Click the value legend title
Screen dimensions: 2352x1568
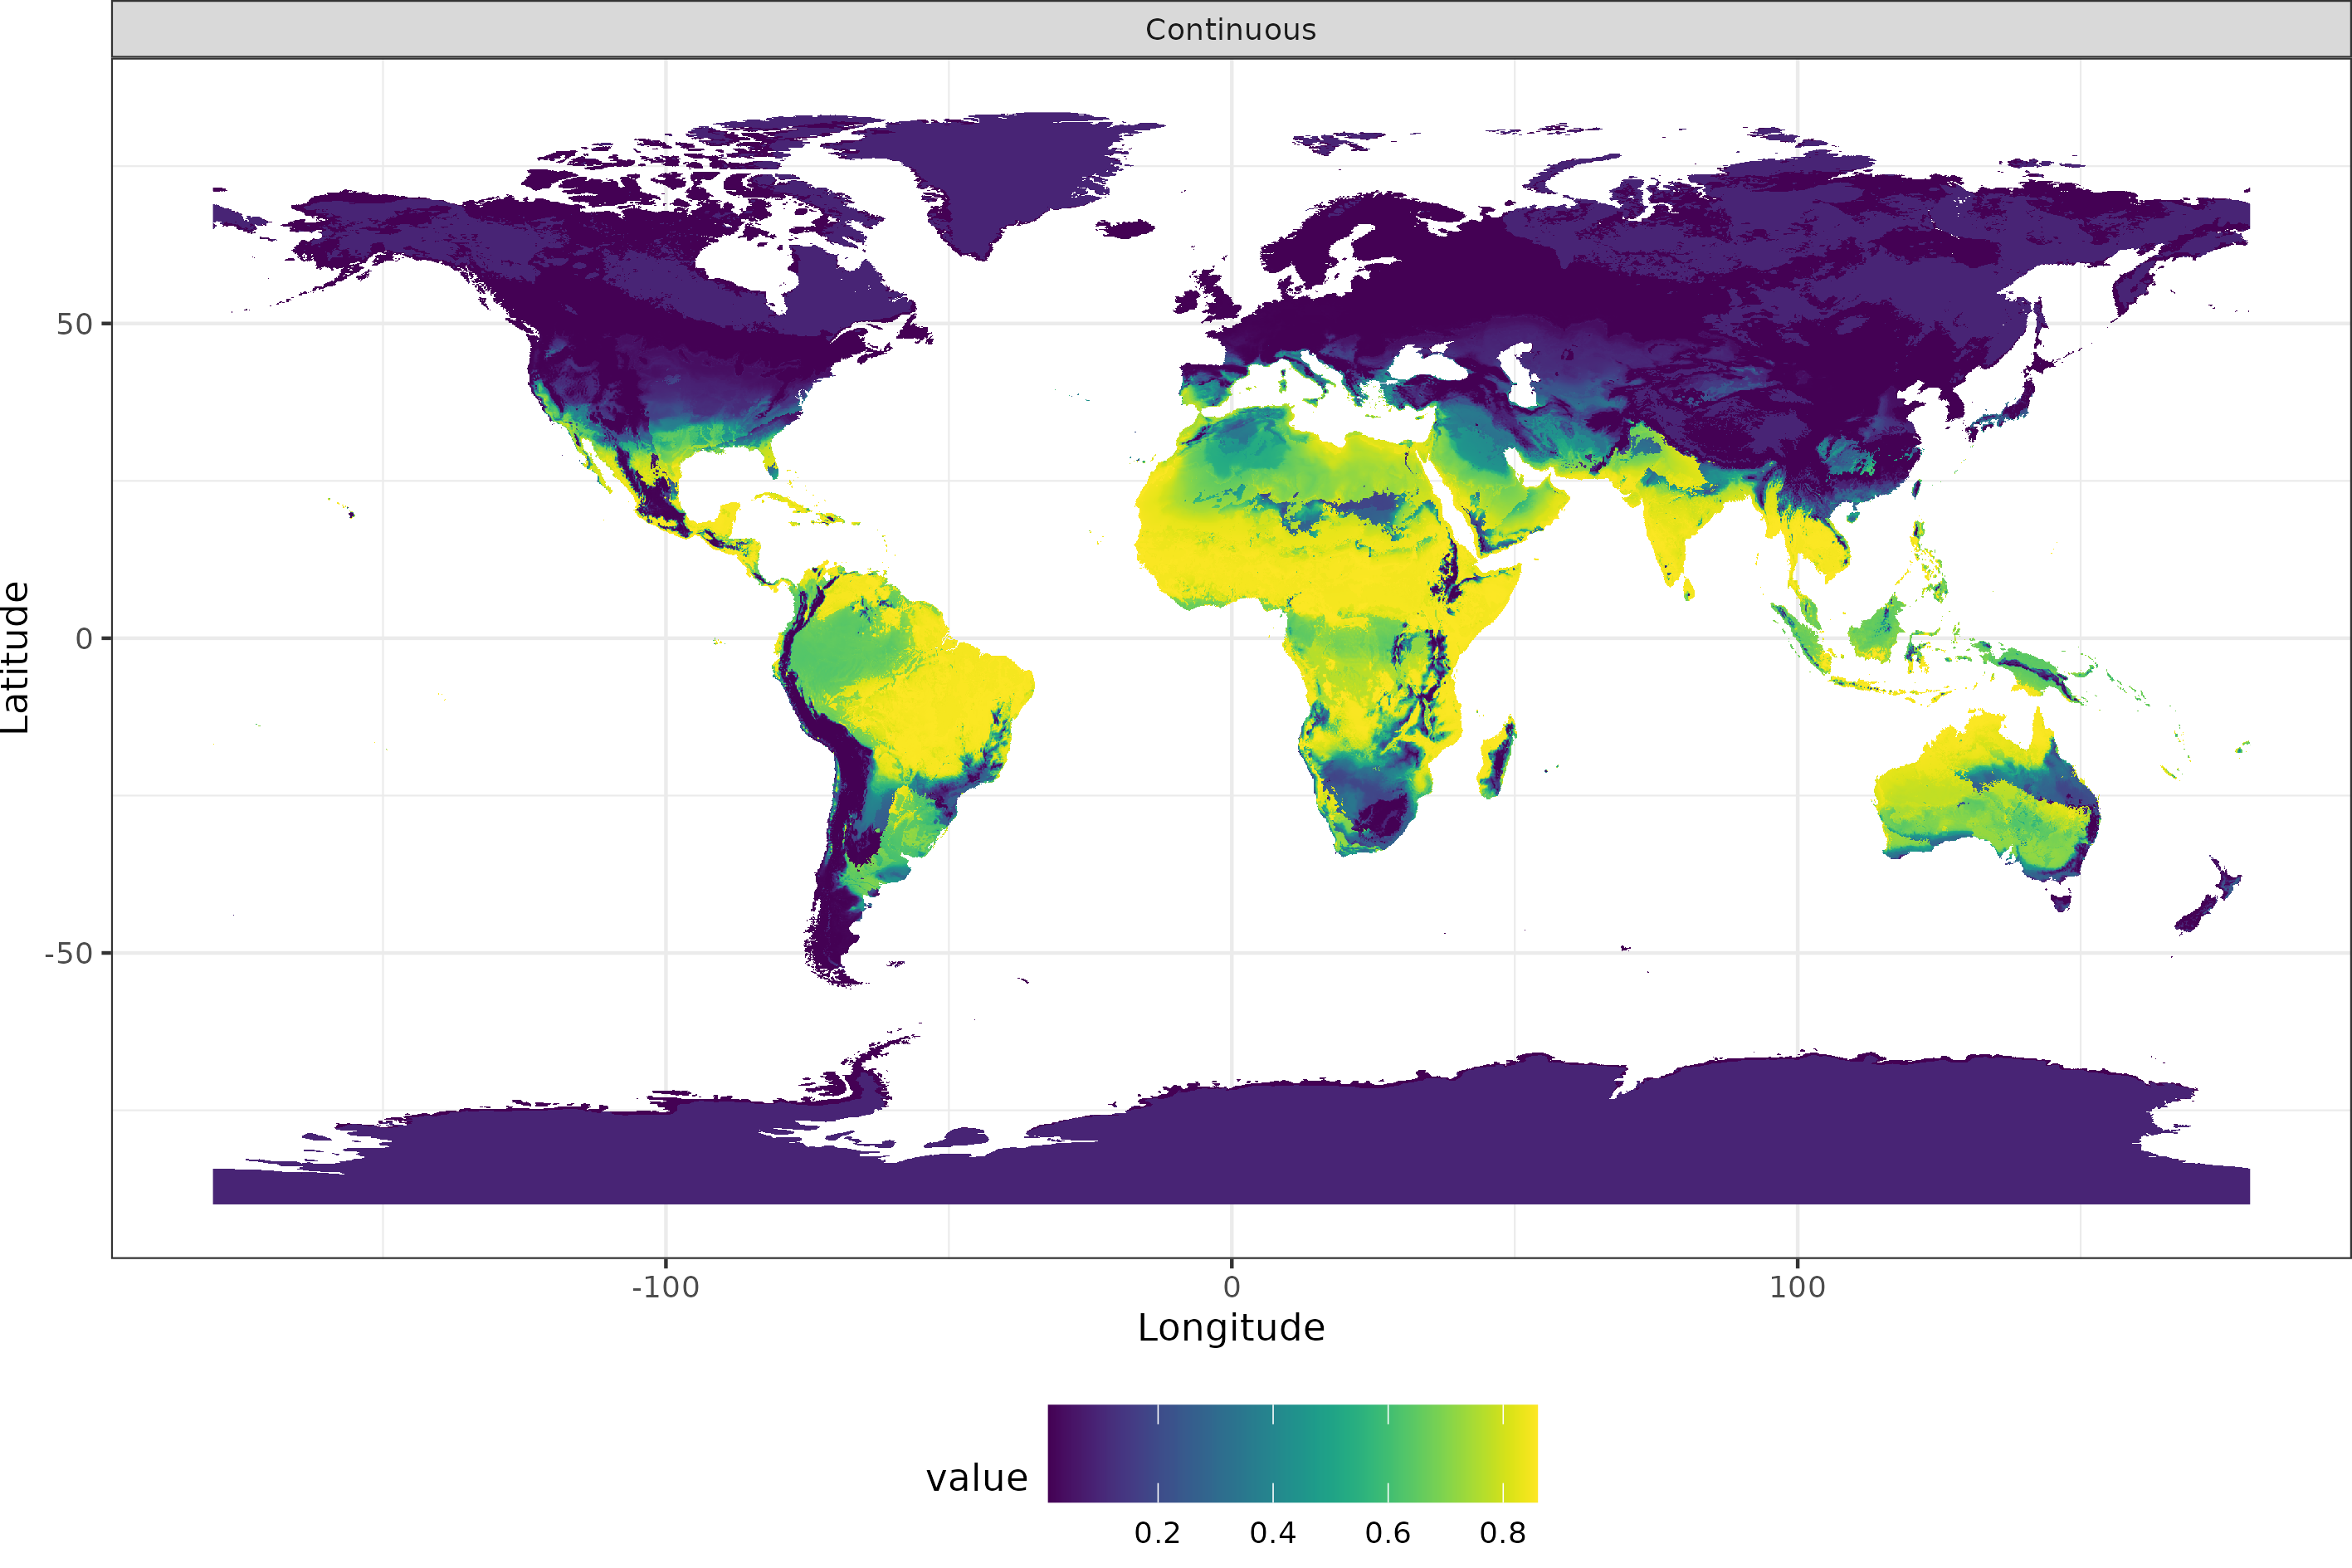[976, 1478]
